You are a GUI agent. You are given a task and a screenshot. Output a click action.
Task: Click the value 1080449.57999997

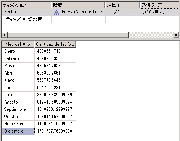(x=55, y=117)
